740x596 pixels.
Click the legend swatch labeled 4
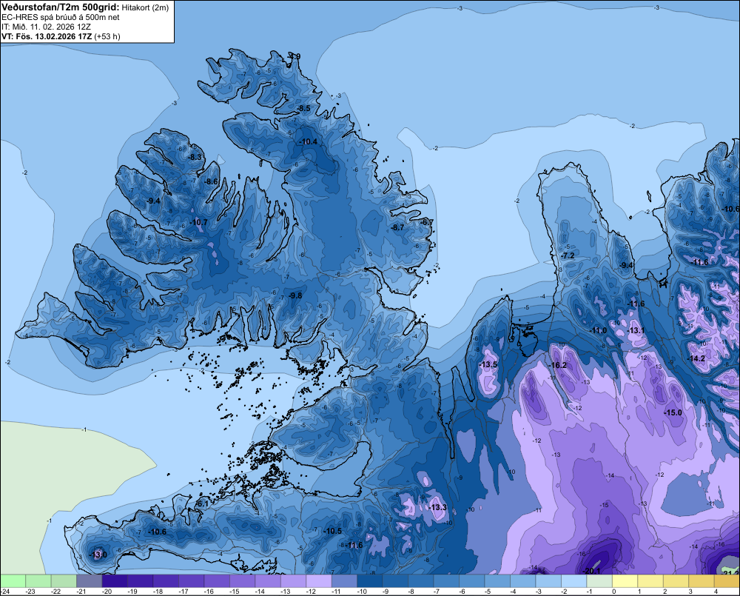[x=727, y=580]
